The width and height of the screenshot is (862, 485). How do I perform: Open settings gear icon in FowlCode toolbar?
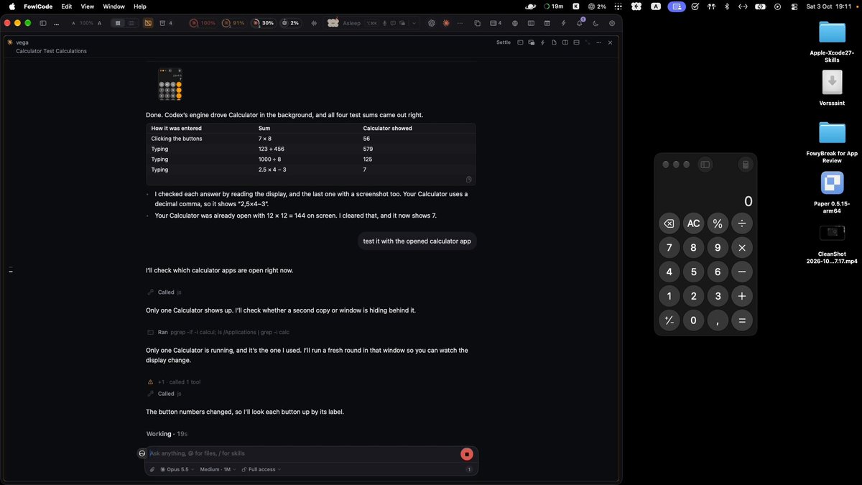pos(612,23)
